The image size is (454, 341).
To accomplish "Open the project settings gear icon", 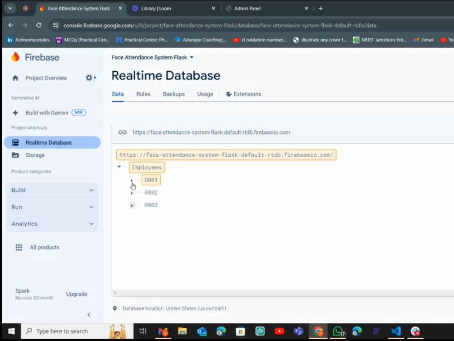I will coord(88,78).
